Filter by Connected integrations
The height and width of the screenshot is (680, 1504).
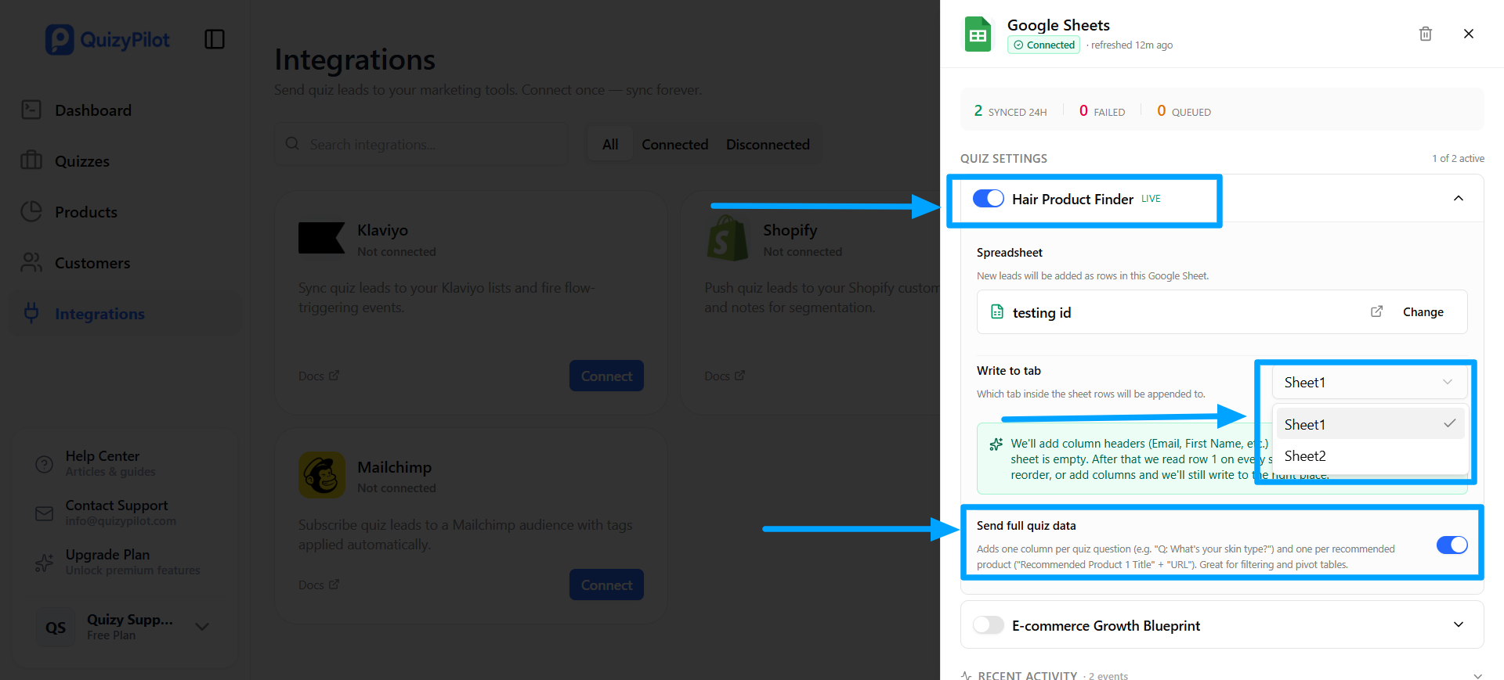tap(674, 144)
